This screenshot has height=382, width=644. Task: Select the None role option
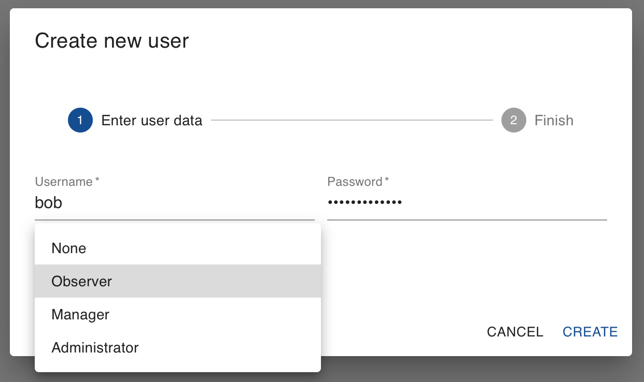coord(178,248)
